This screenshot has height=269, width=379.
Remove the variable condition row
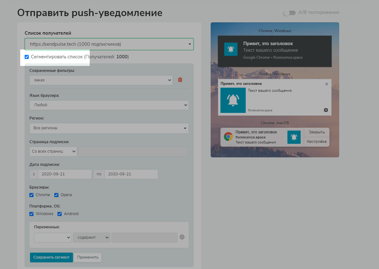tap(182, 237)
